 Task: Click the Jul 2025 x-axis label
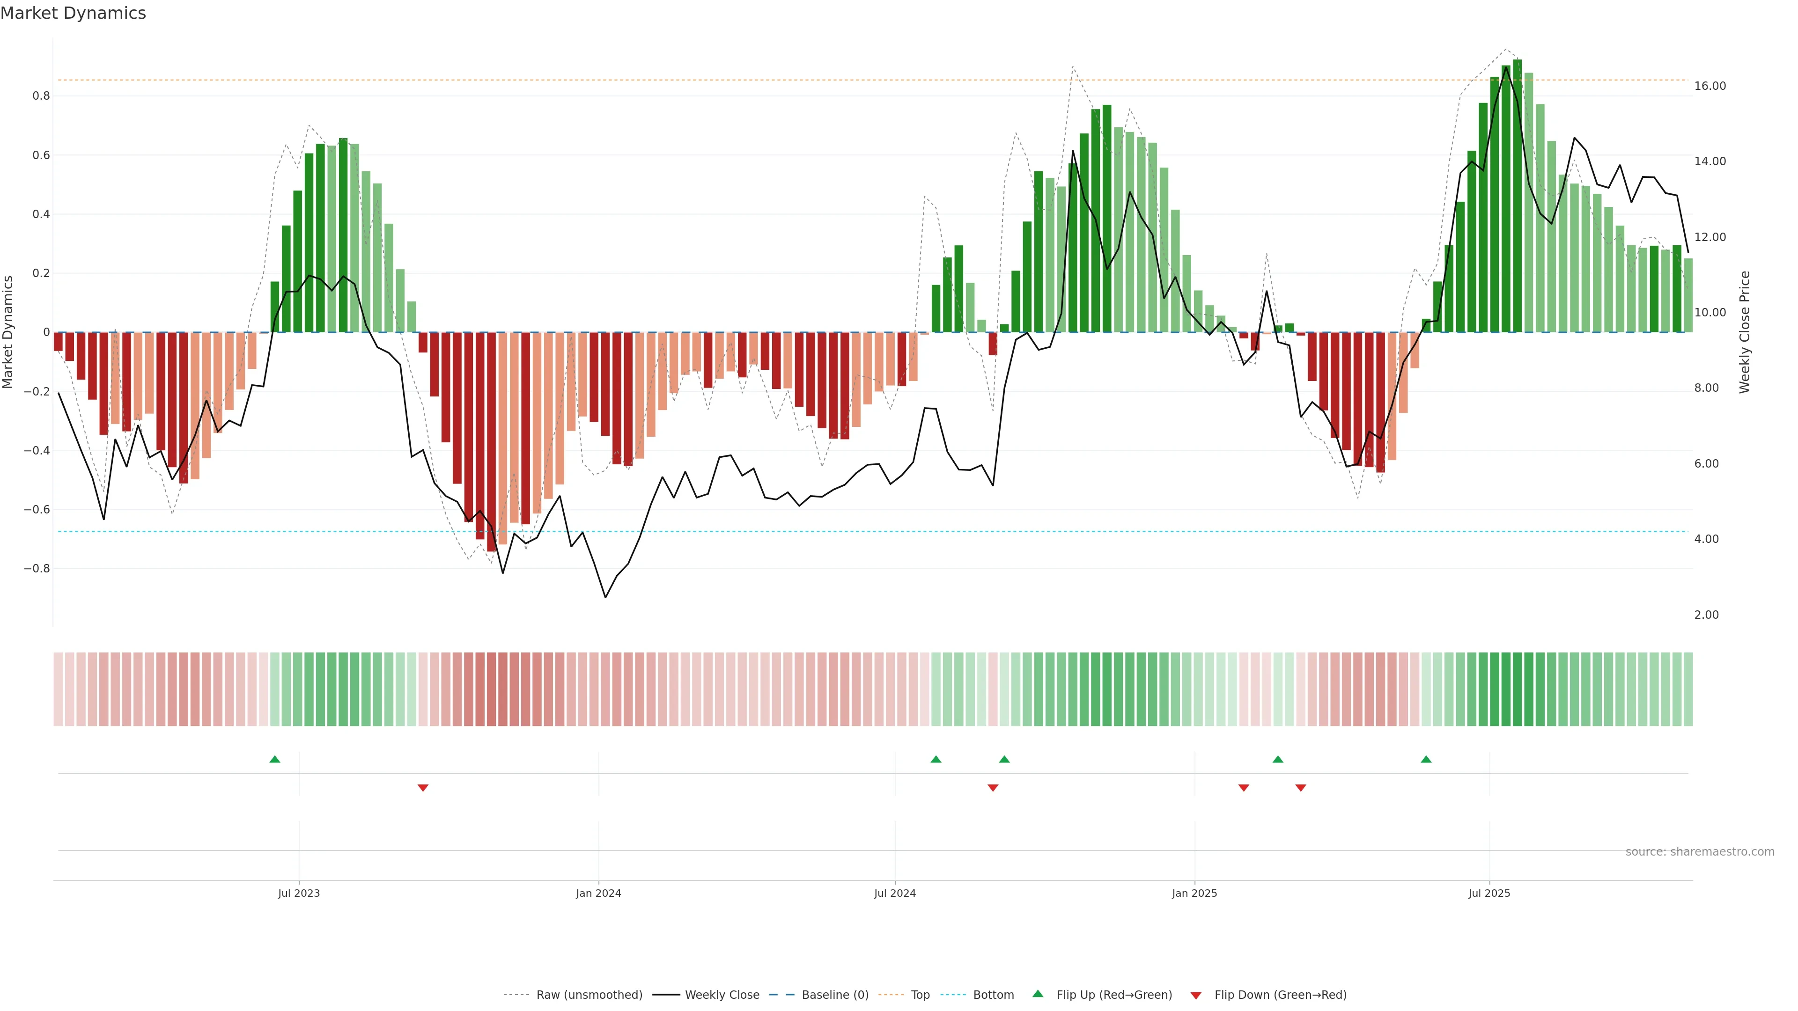click(x=1489, y=893)
